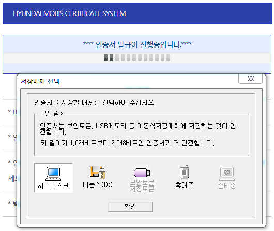Click the certificate issuance progress bar
This screenshot has height=231, width=274.
137,58
